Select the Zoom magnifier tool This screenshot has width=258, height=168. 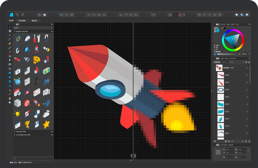click(10, 103)
